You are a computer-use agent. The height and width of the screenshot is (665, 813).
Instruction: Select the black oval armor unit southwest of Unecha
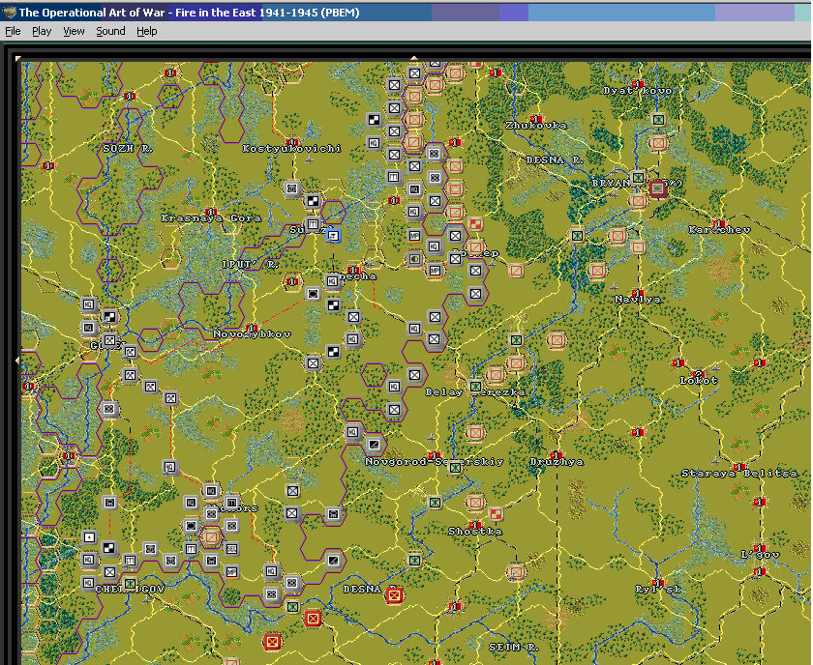pos(313,294)
